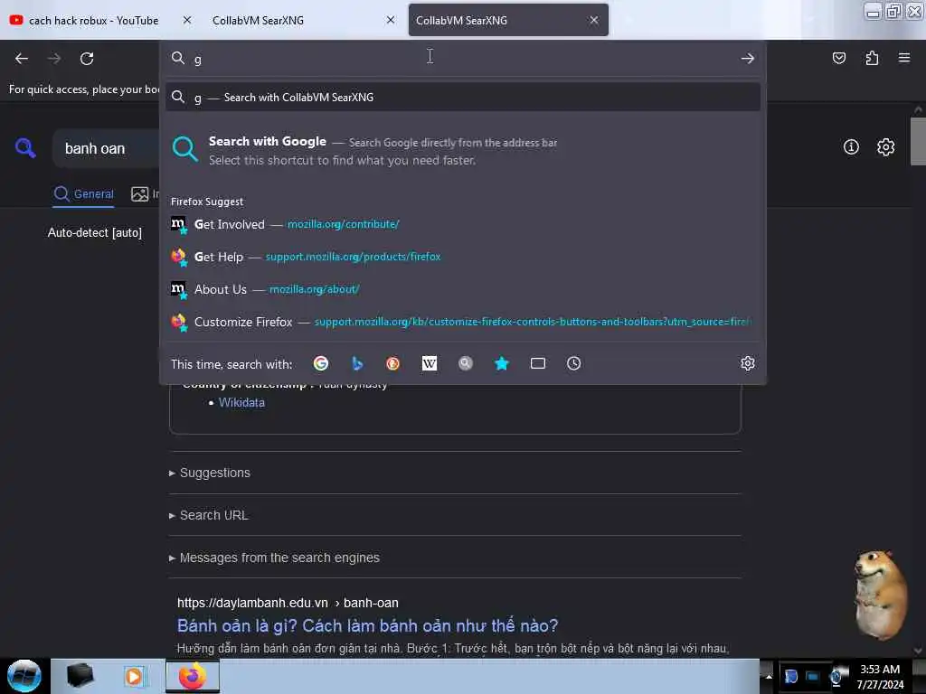Click the hamster desktop mascot

point(881,595)
